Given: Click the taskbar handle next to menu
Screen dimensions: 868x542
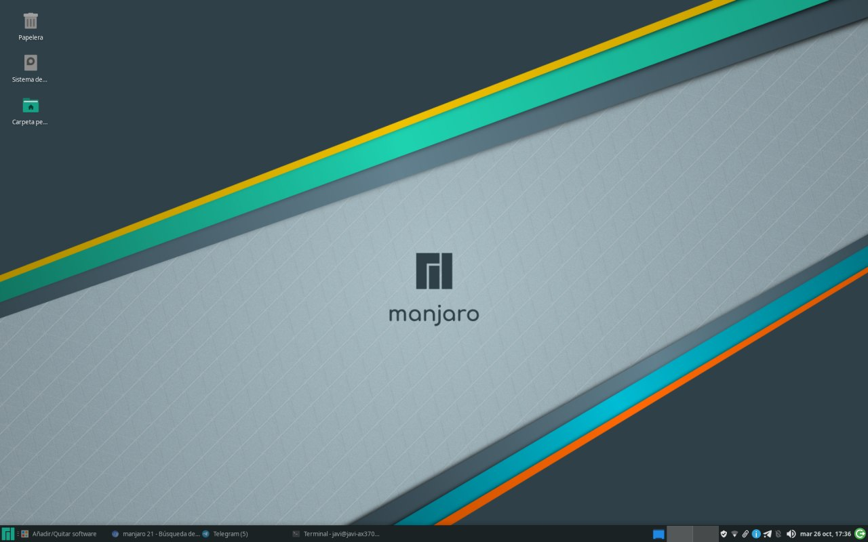Looking at the screenshot, I should click(x=18, y=534).
